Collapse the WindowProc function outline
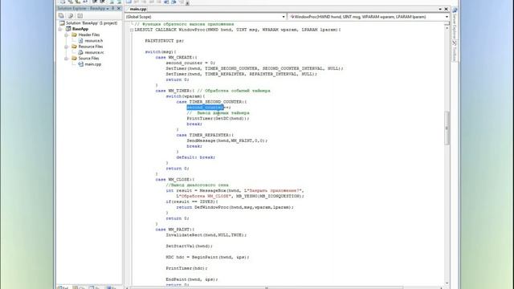 132,30
